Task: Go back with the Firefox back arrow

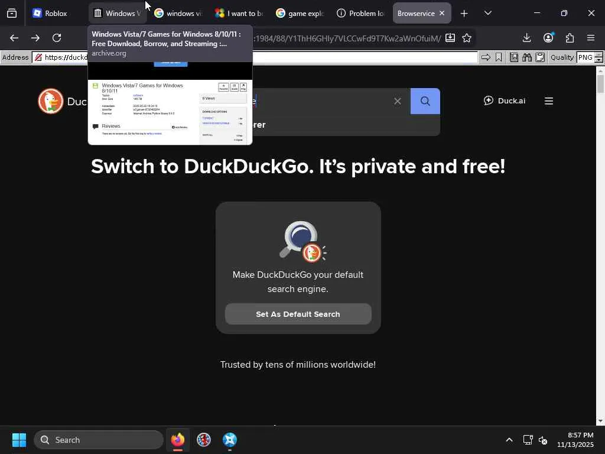Action: (14, 38)
